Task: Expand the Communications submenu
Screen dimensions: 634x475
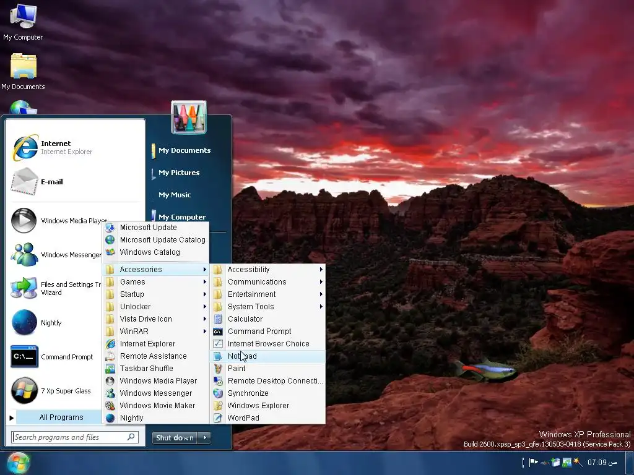Action: pyautogui.click(x=267, y=282)
